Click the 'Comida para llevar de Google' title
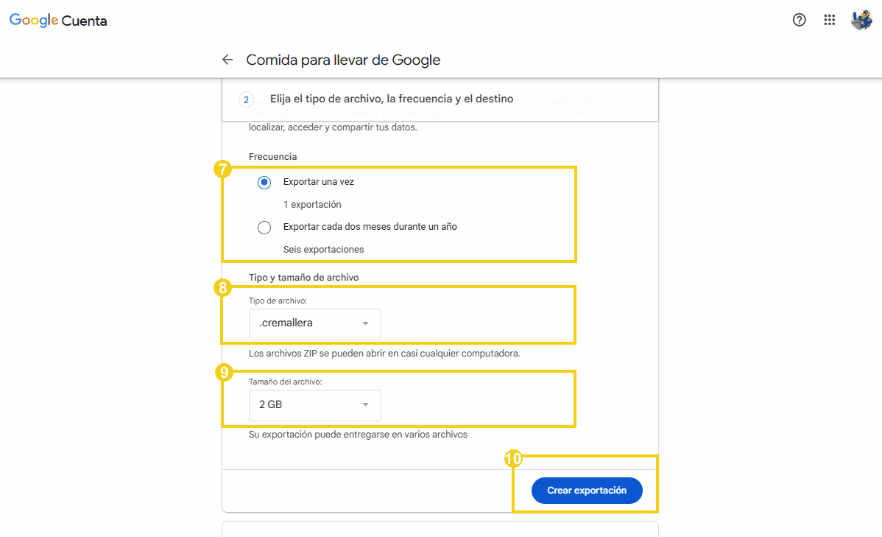Screen dimensions: 882x537 point(343,60)
